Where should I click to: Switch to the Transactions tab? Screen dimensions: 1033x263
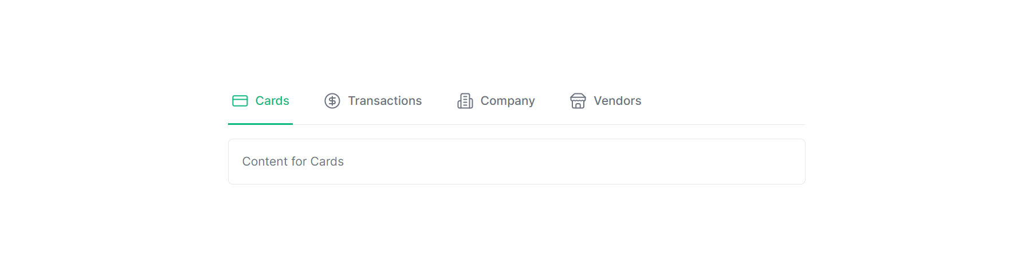(373, 101)
